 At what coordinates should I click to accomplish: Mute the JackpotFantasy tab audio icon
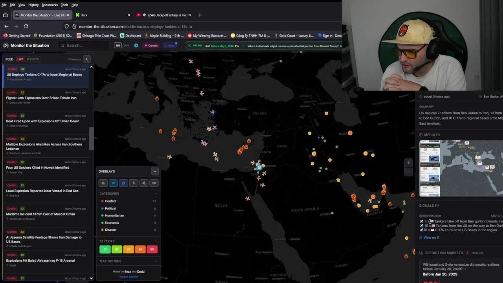pyautogui.click(x=144, y=15)
